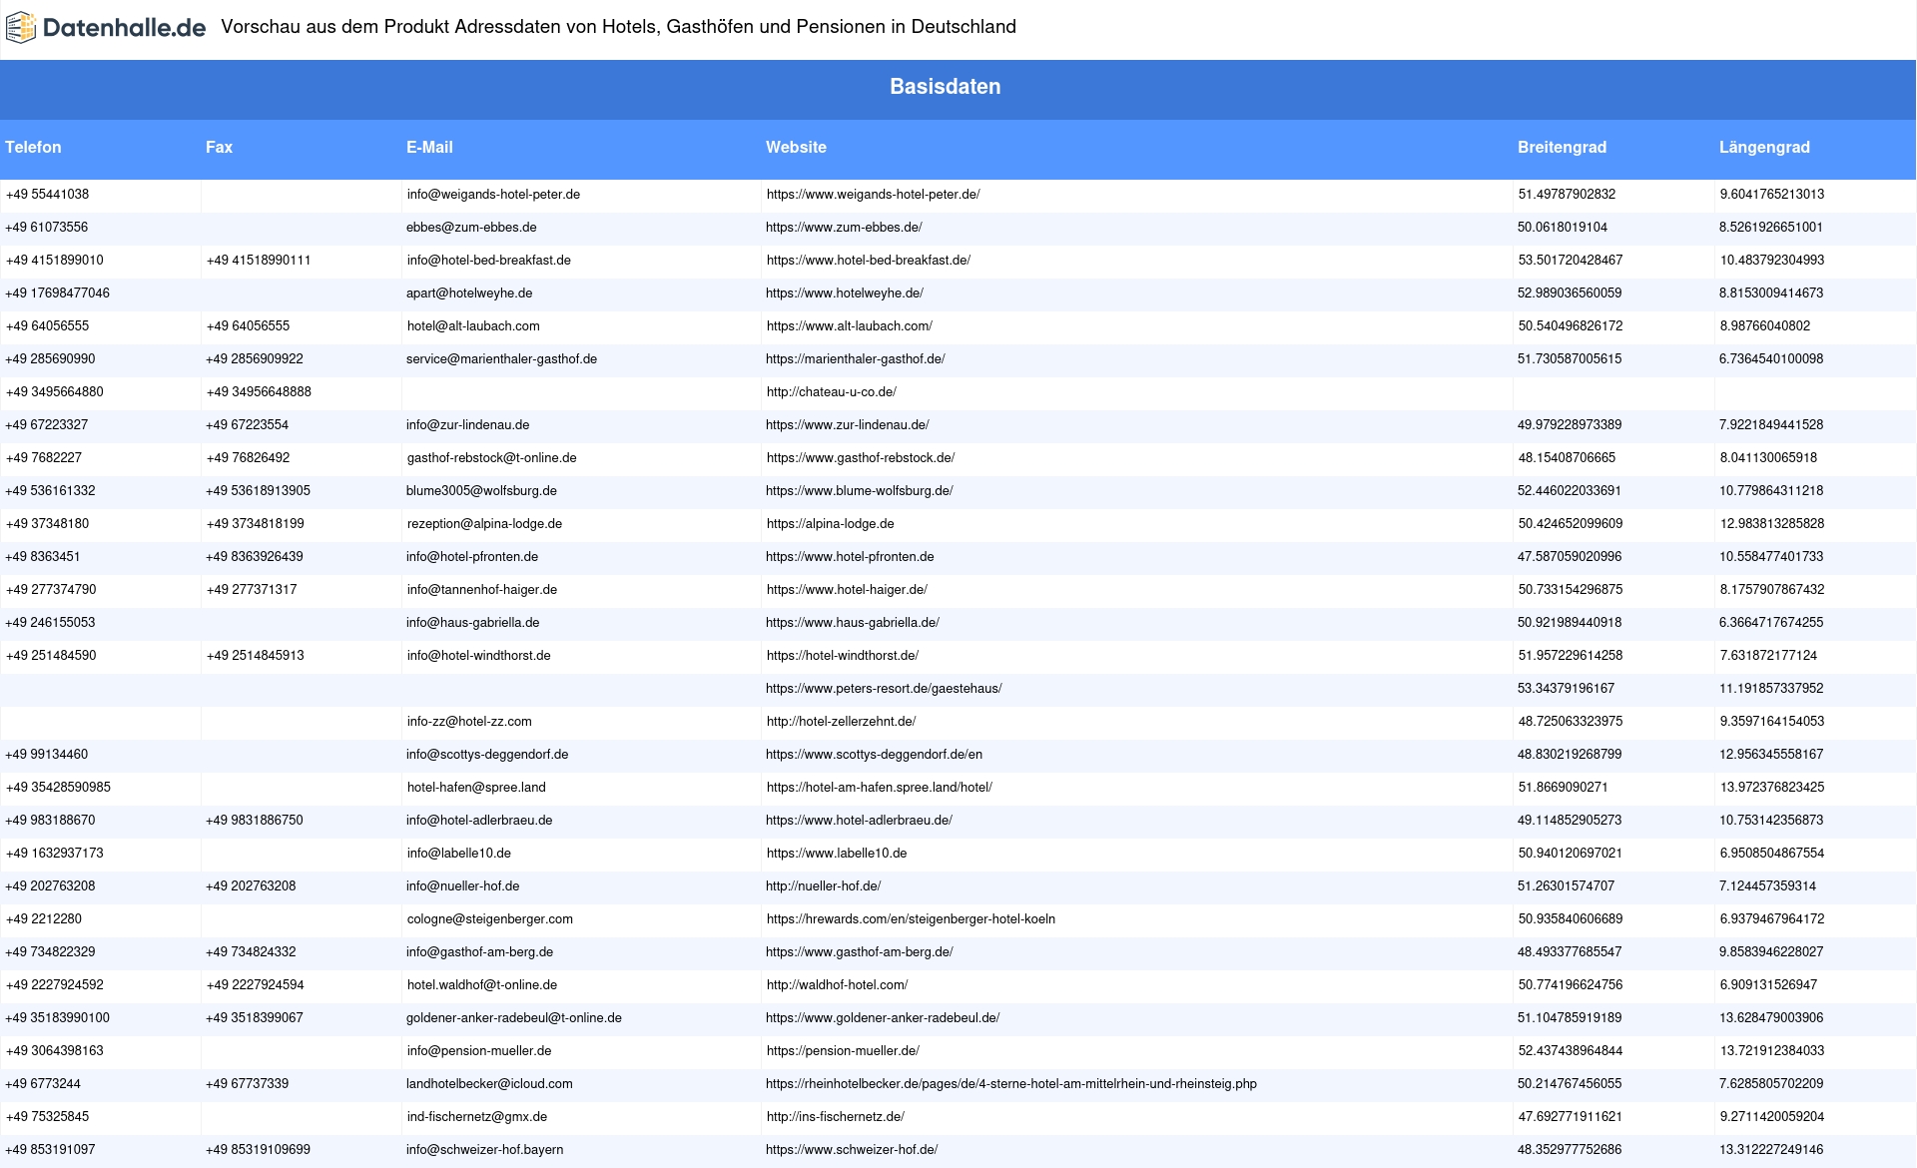Open https://hrewards.com/en/steigenberger-hotel-koeln cell
The image size is (1917, 1168).
[911, 919]
